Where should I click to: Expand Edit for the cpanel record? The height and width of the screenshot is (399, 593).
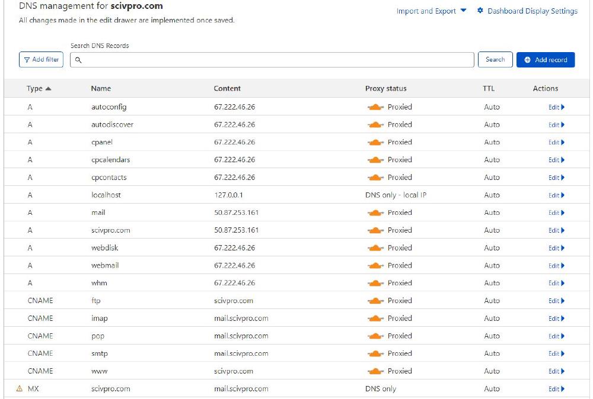point(556,142)
